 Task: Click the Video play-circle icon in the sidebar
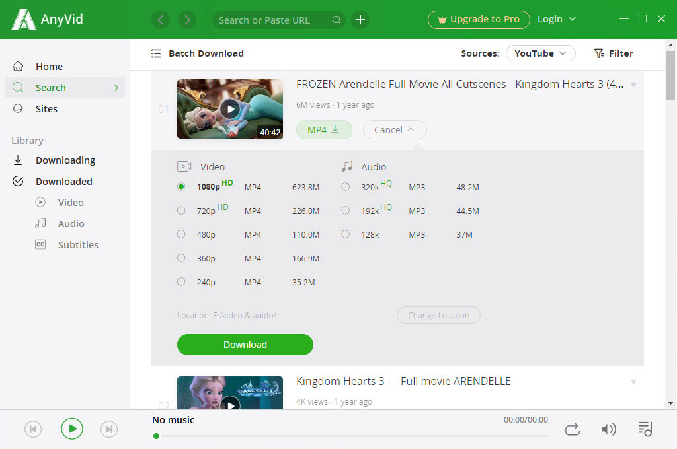40,202
